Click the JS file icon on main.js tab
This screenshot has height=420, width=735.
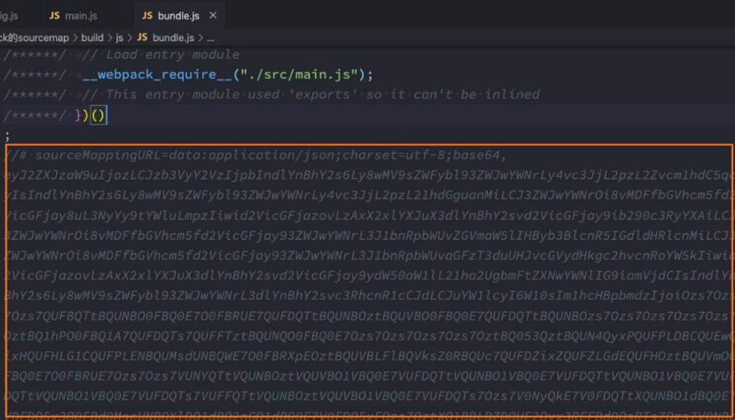tap(54, 16)
